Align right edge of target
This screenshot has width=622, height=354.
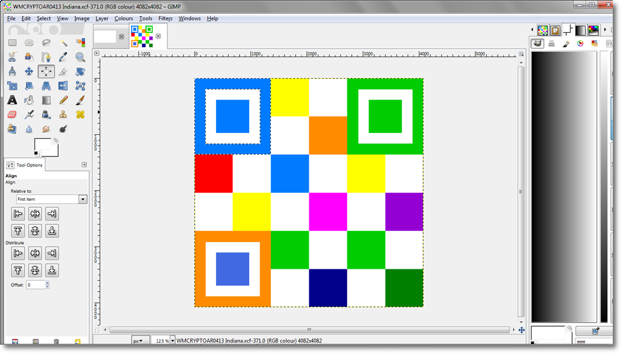52,214
